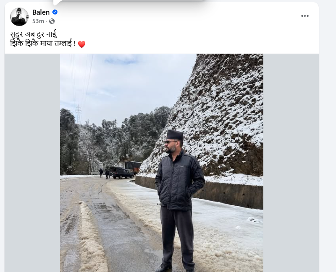Click the second line of post text
This screenshot has height=272, width=336.
42,44
